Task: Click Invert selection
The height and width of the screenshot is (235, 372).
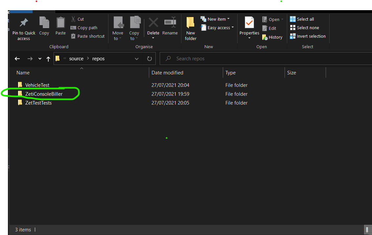Action: coord(308,36)
